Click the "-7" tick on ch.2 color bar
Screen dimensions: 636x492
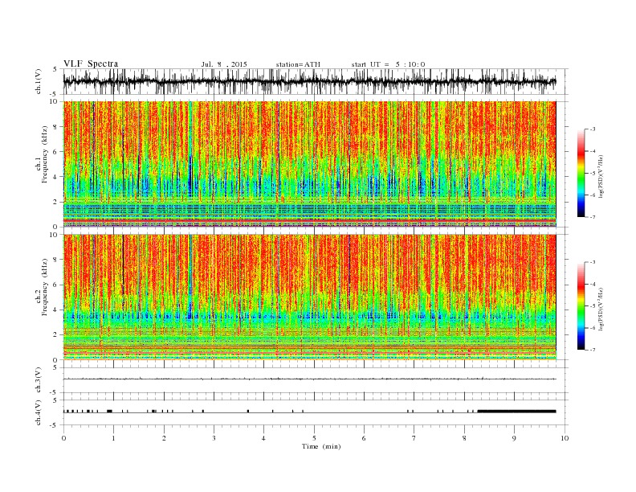(x=593, y=350)
